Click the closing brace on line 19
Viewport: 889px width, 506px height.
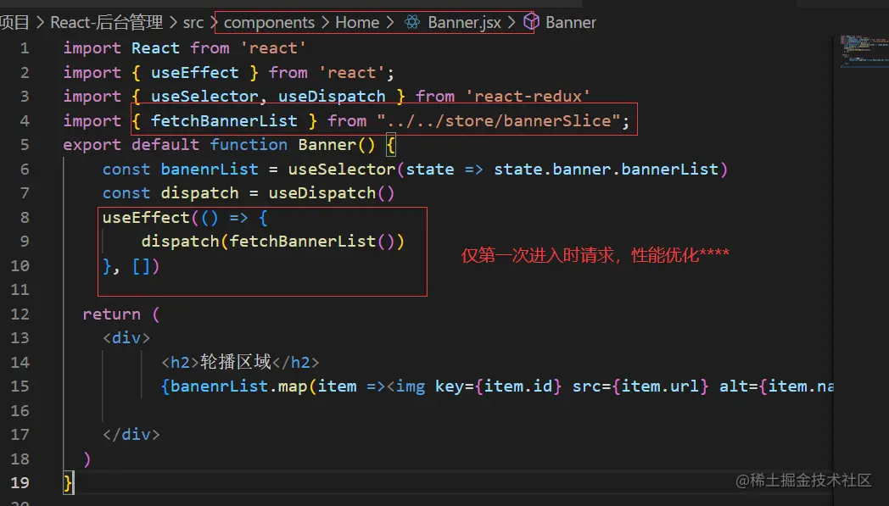click(x=68, y=483)
